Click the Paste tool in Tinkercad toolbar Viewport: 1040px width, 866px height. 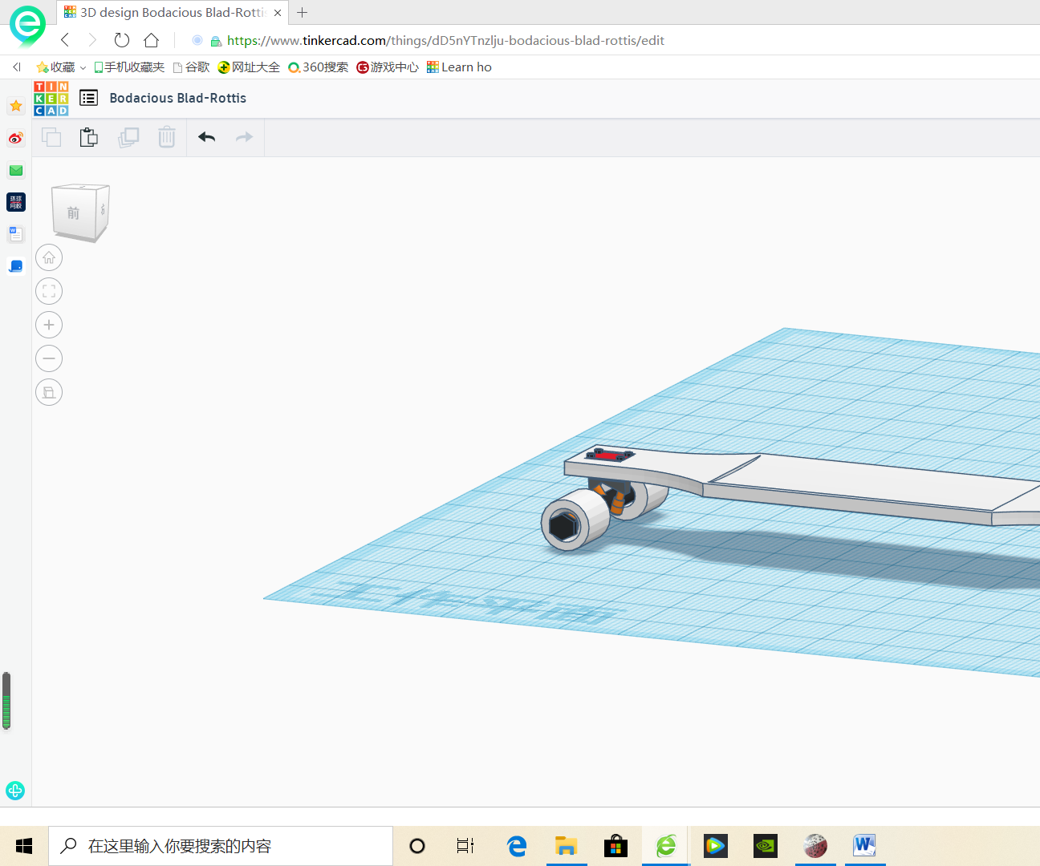click(x=89, y=137)
